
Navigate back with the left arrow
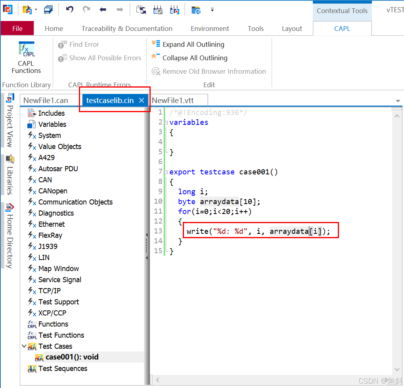pos(103,10)
